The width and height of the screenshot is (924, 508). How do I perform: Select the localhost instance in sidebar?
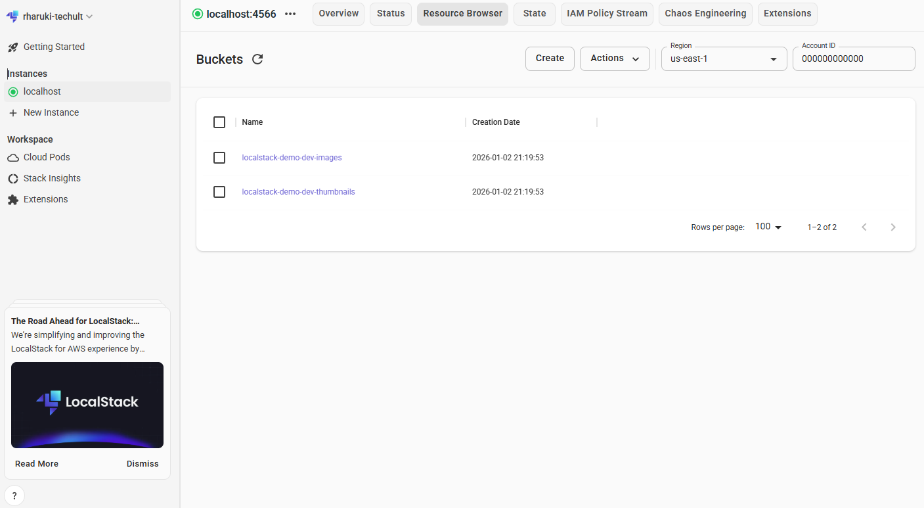click(x=87, y=92)
